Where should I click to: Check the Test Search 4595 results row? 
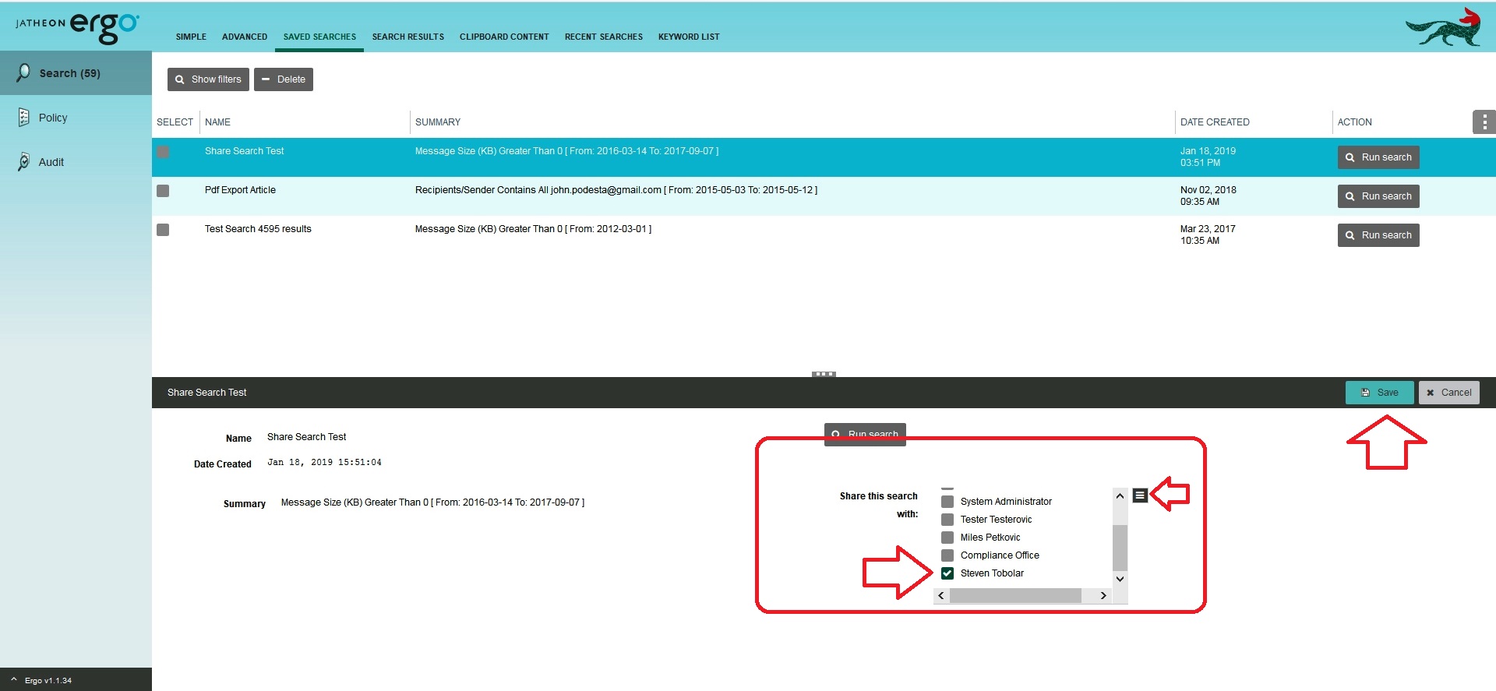[x=163, y=230]
